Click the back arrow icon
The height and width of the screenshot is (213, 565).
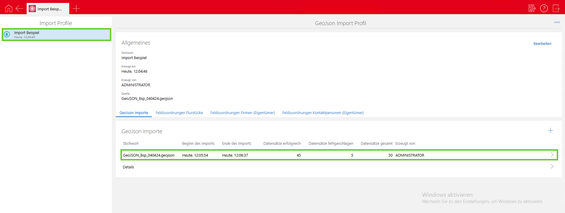pyautogui.click(x=20, y=8)
